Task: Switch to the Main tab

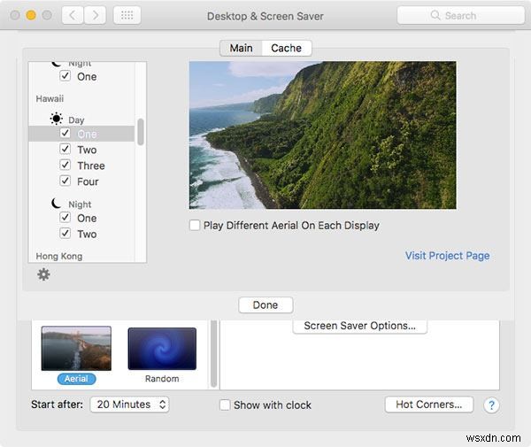Action: (x=241, y=48)
